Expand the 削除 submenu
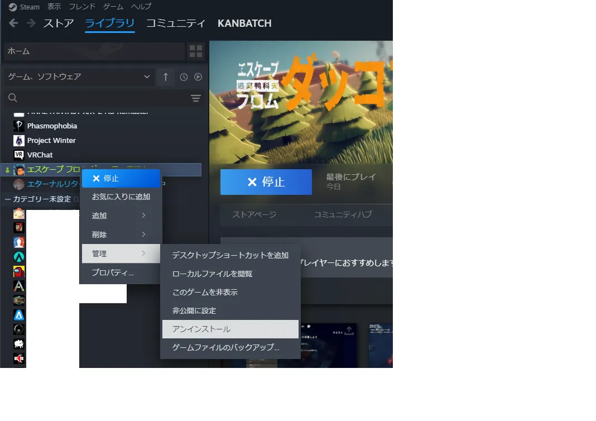Viewport: 596px width, 421px height. [x=120, y=235]
